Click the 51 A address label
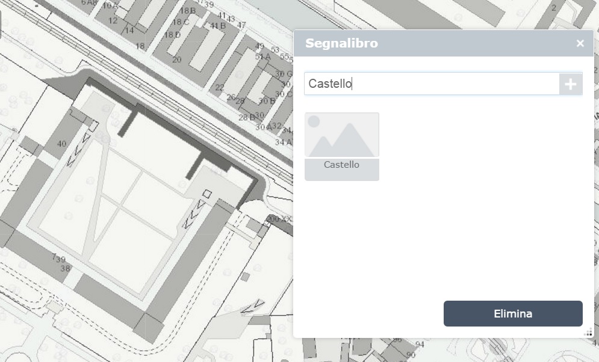Image resolution: width=599 pixels, height=362 pixels. point(262,57)
